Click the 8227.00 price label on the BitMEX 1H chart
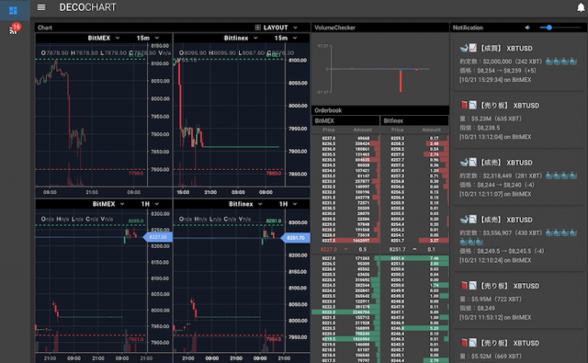This screenshot has height=363, width=588. click(x=158, y=237)
